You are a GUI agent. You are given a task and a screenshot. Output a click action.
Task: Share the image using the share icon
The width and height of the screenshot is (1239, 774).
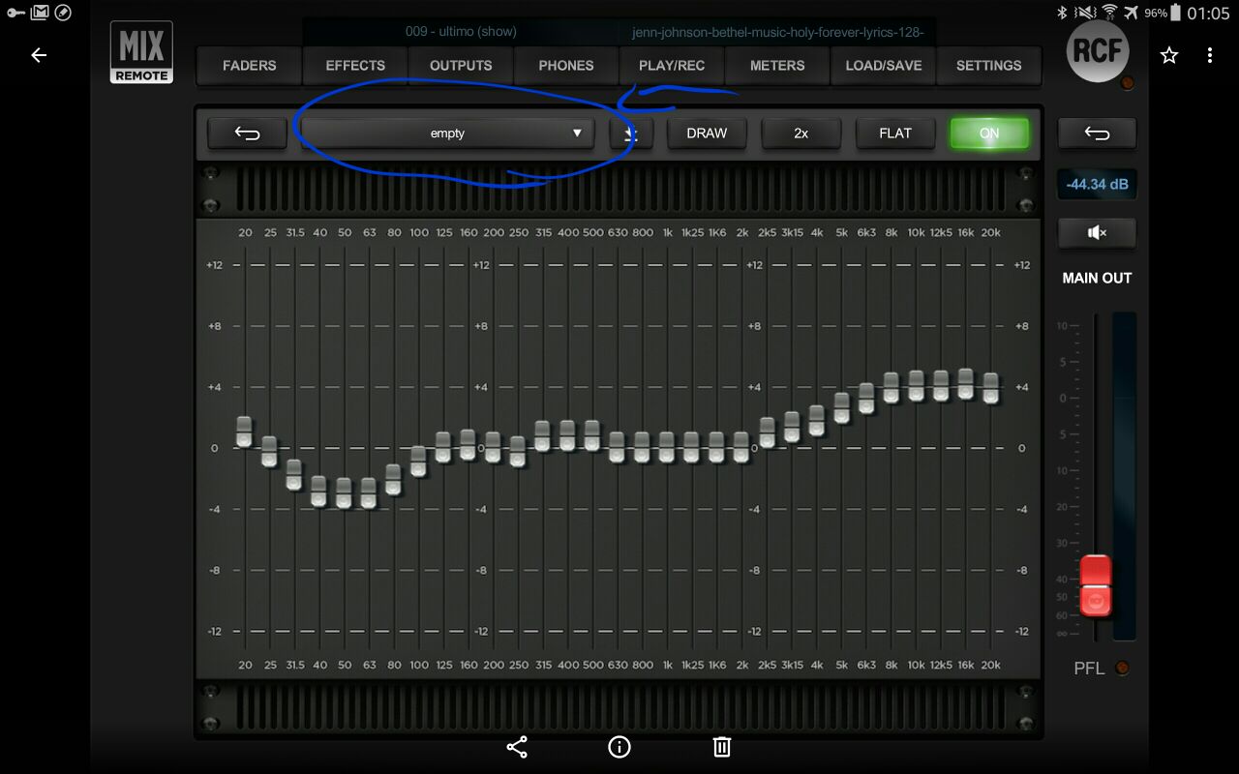point(517,747)
